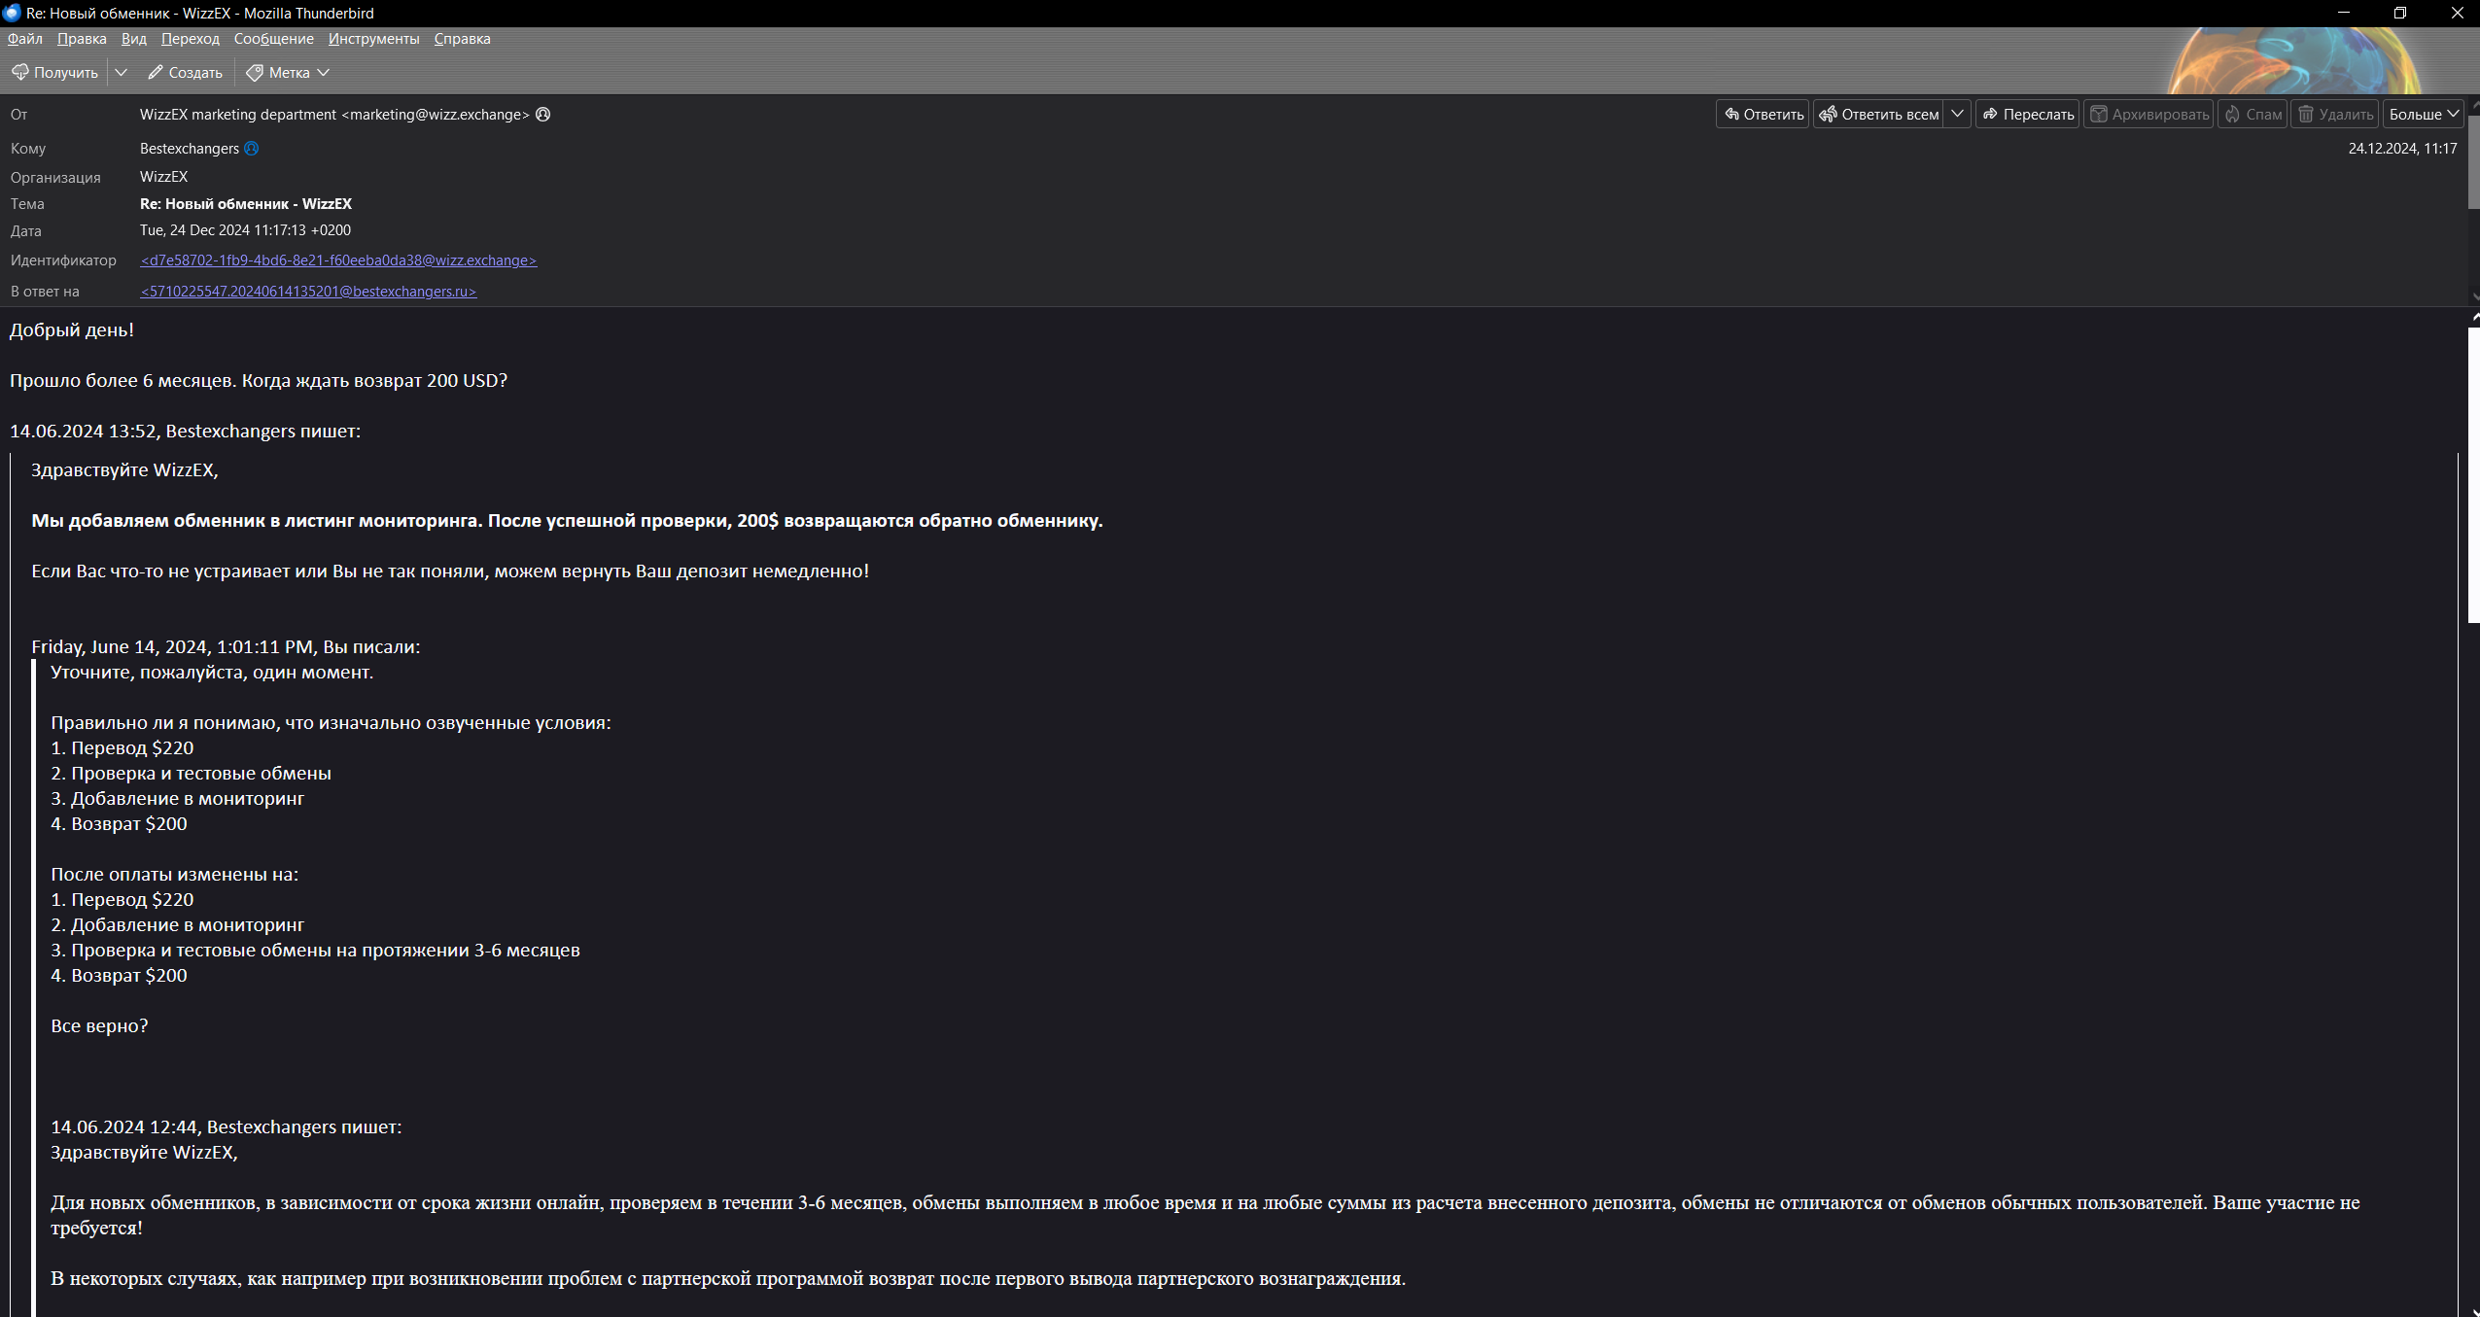Screen dimensions: 2480x1317
Task: Click the Thunderbird app icon in title bar
Action: tap(12, 13)
